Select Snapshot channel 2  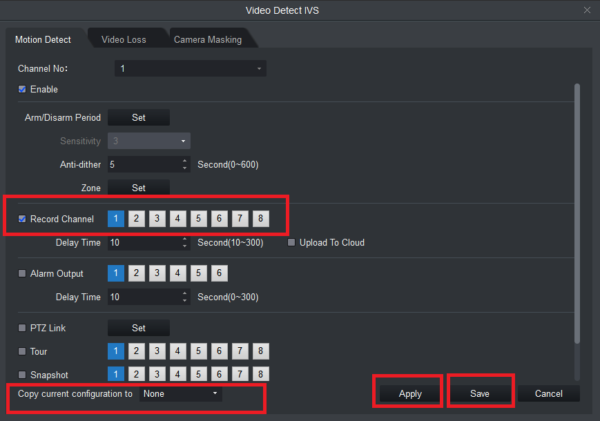[x=137, y=374]
